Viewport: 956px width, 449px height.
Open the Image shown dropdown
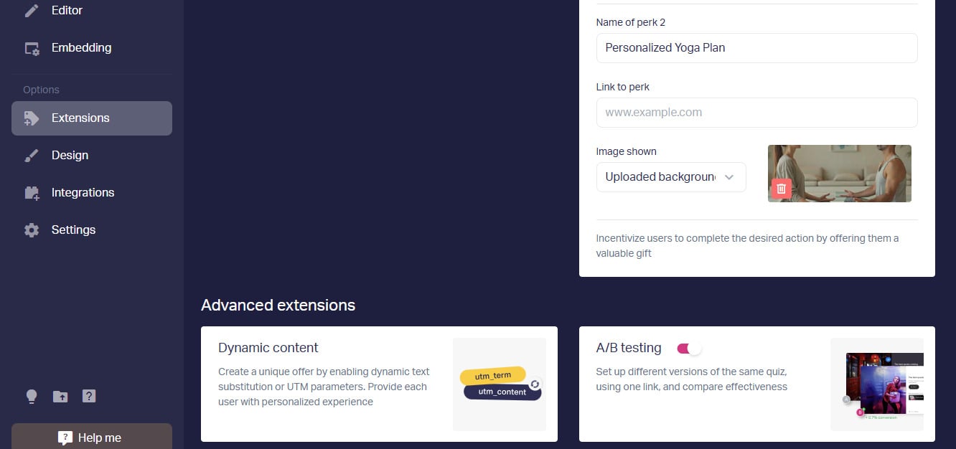click(x=671, y=177)
